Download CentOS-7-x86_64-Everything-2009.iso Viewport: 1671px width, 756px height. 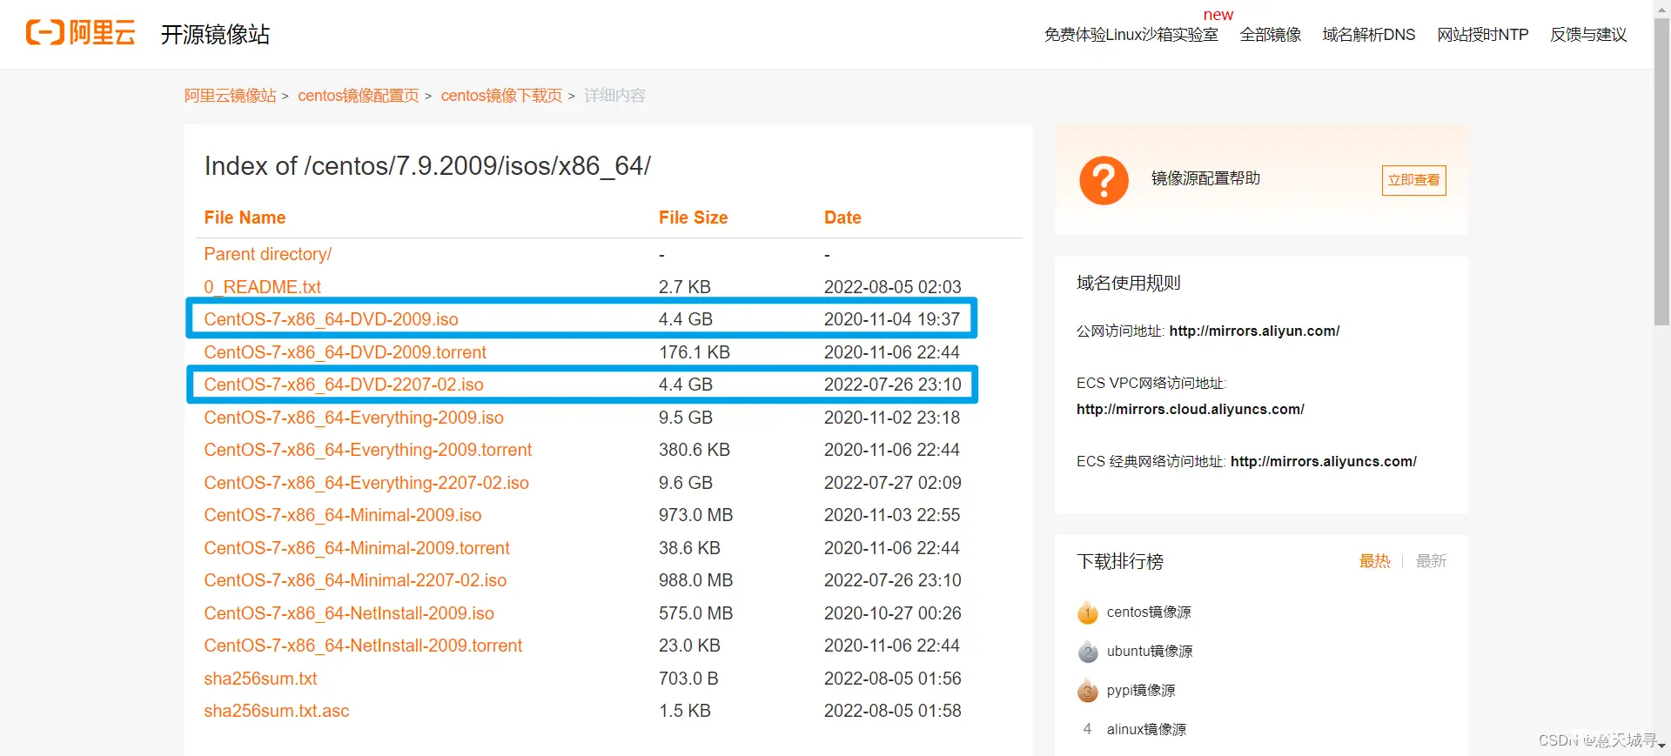[353, 418]
